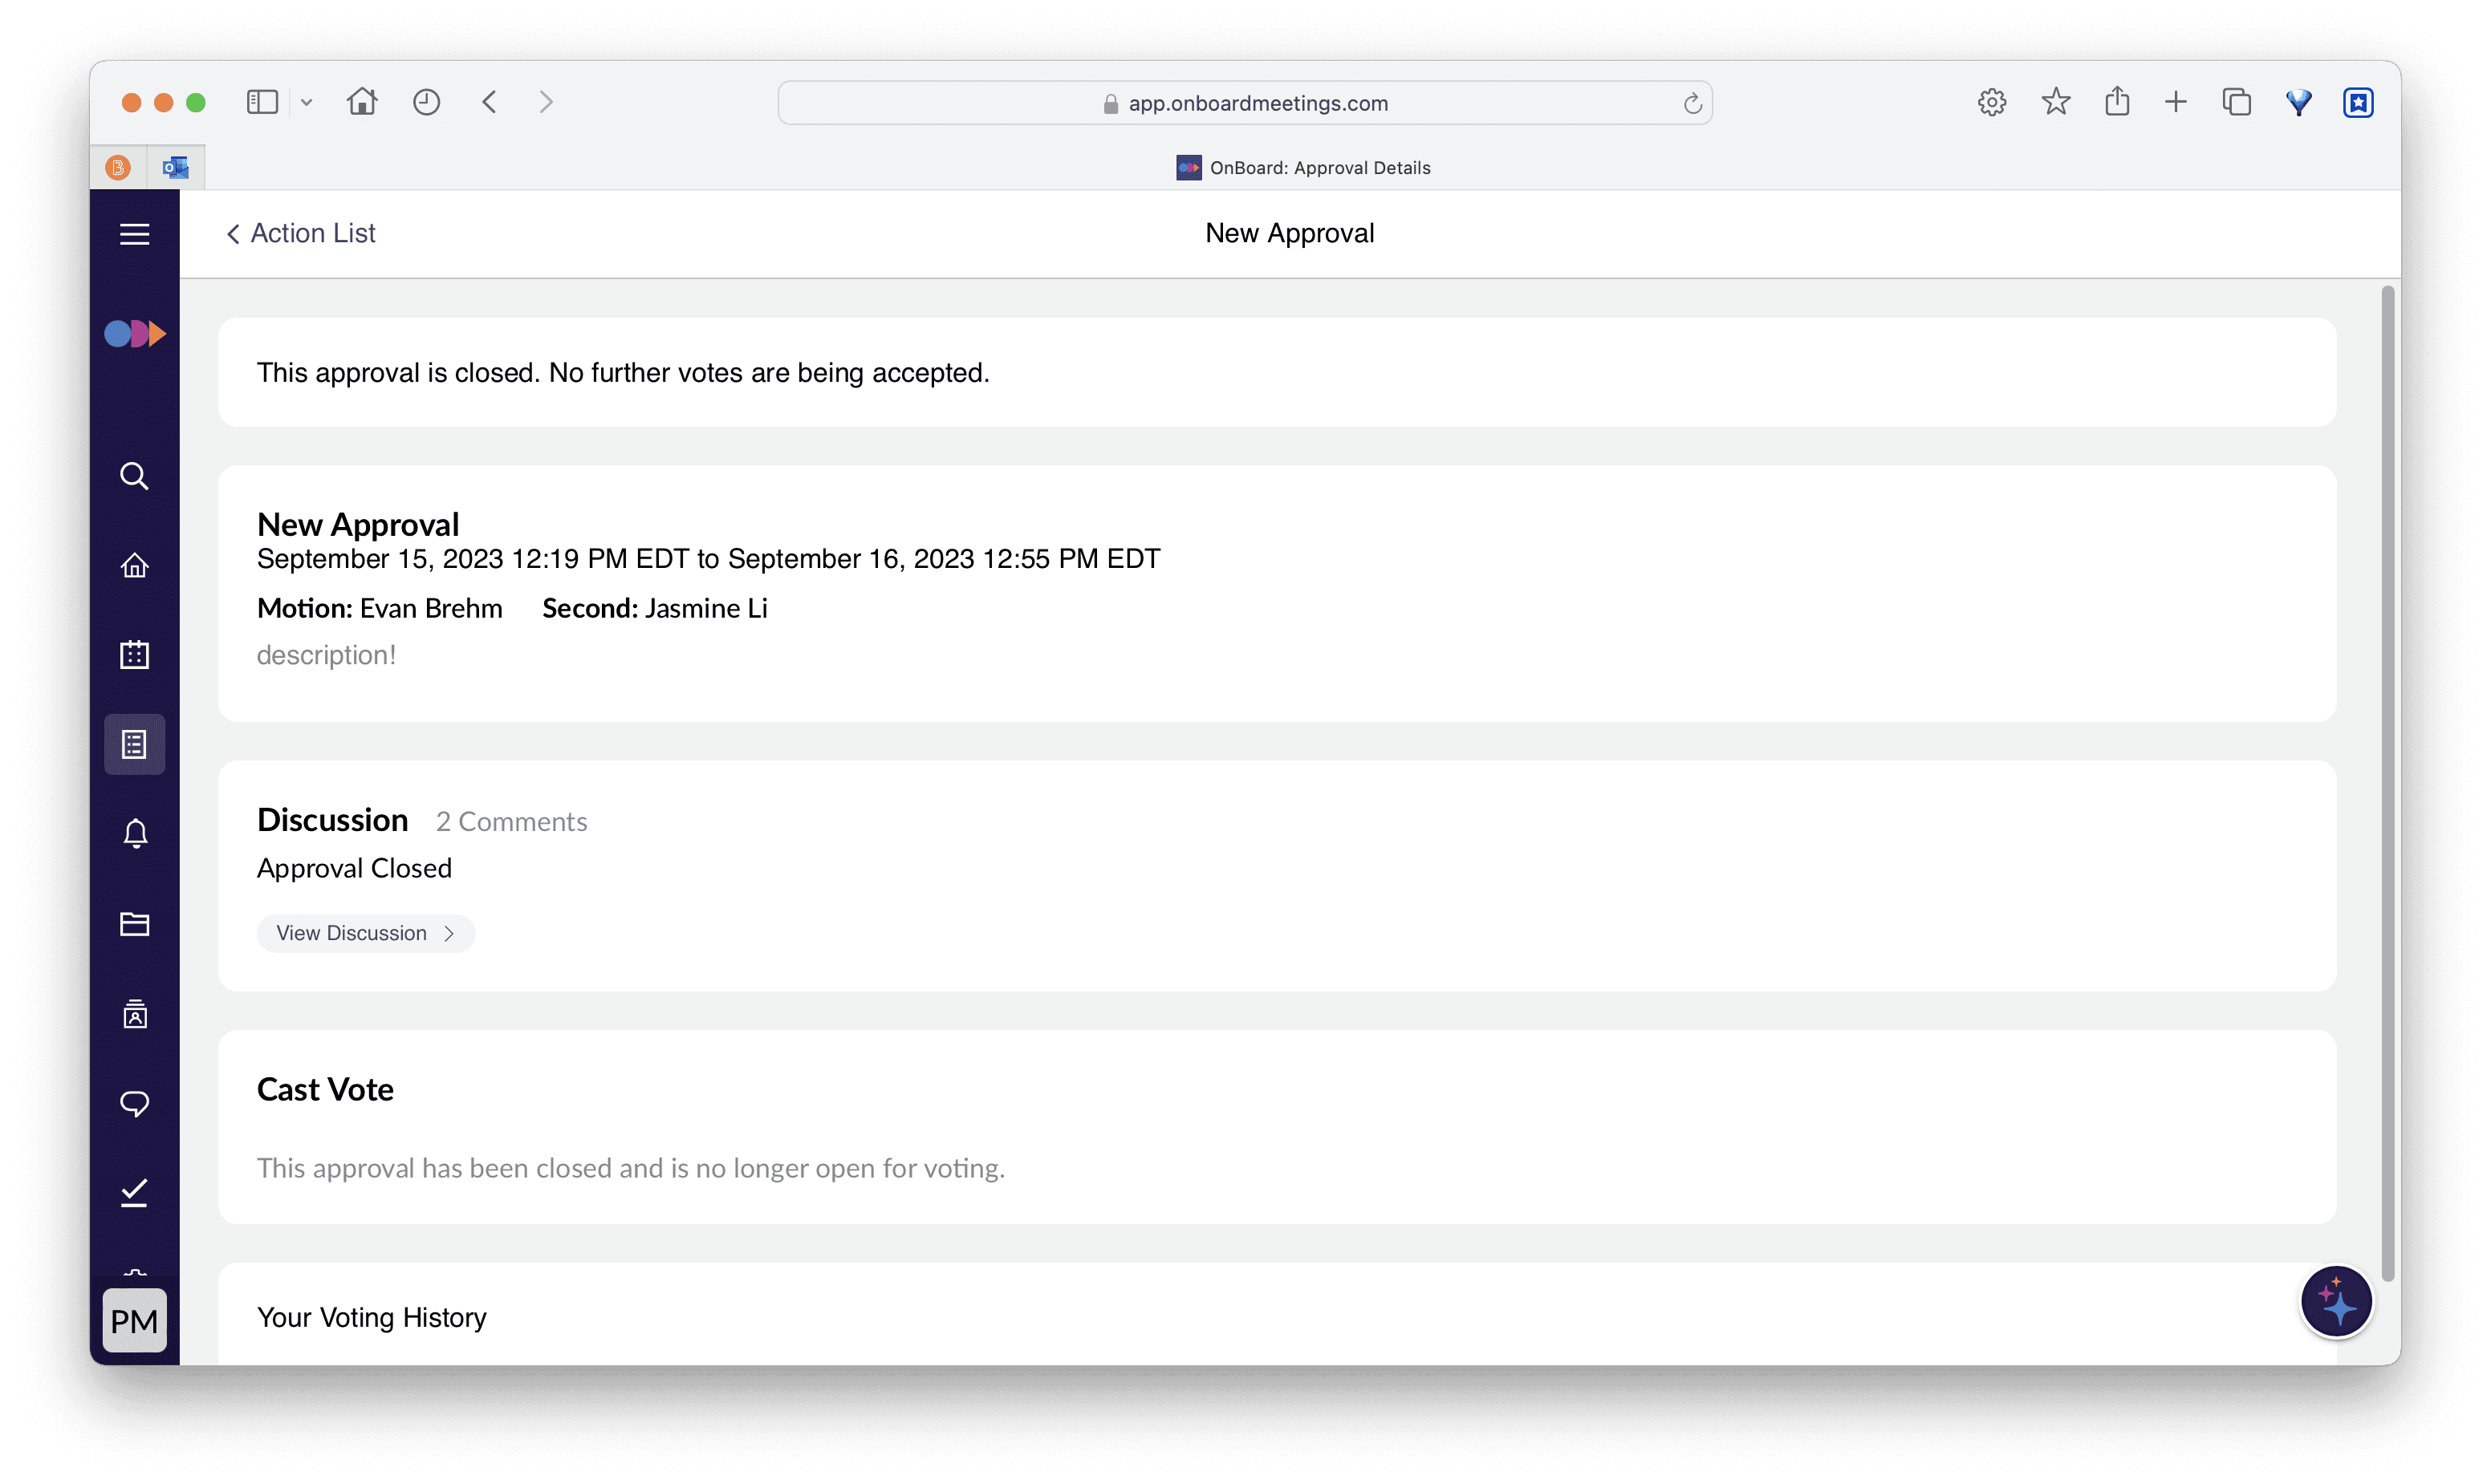
Task: Open the search icon in sidebar
Action: click(x=134, y=476)
